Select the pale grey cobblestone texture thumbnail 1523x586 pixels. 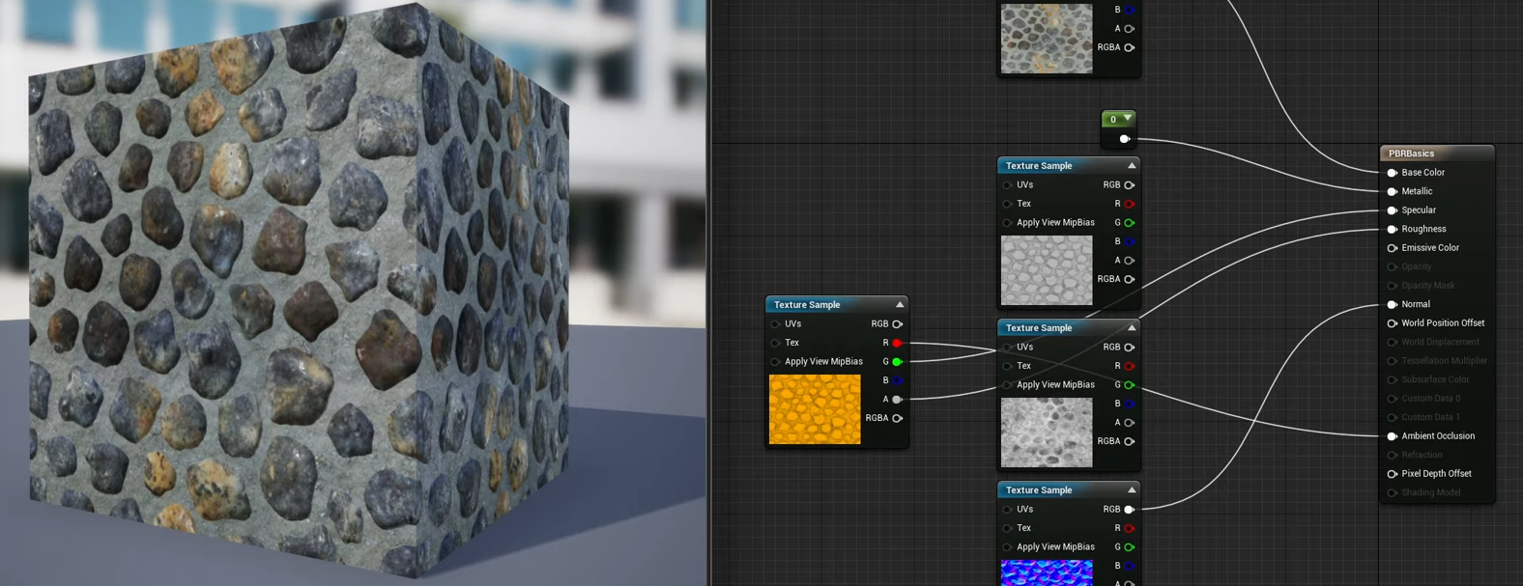pos(1047,270)
